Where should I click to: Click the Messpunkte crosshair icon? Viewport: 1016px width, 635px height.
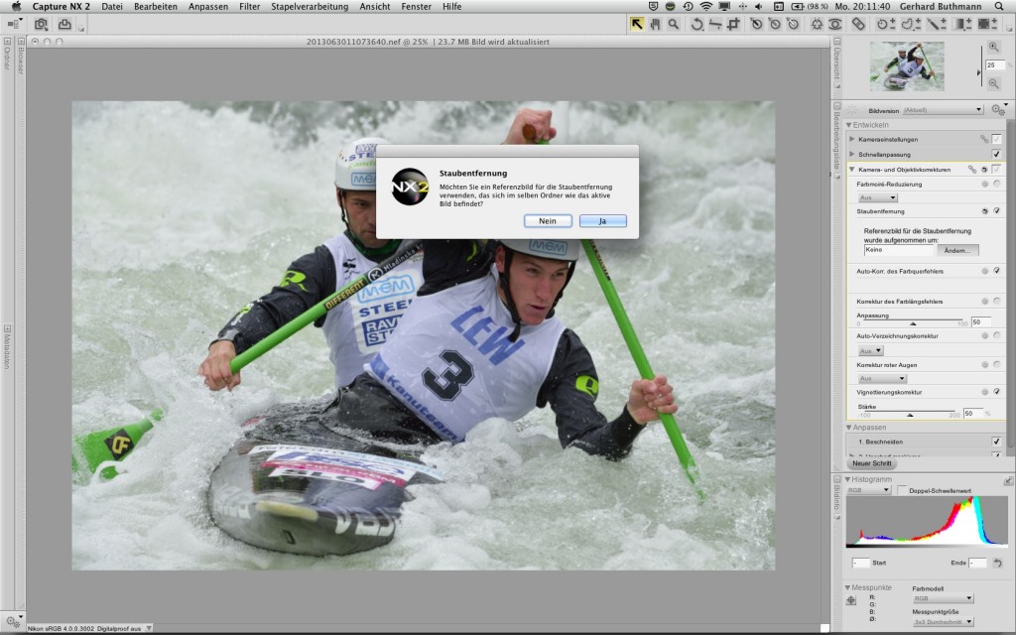pos(851,600)
